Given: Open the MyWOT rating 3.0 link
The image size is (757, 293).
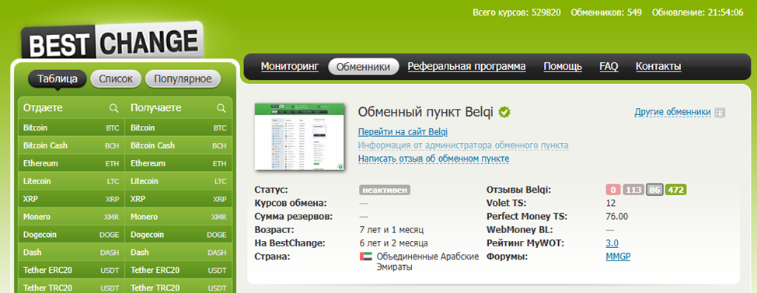Looking at the screenshot, I should 612,243.
